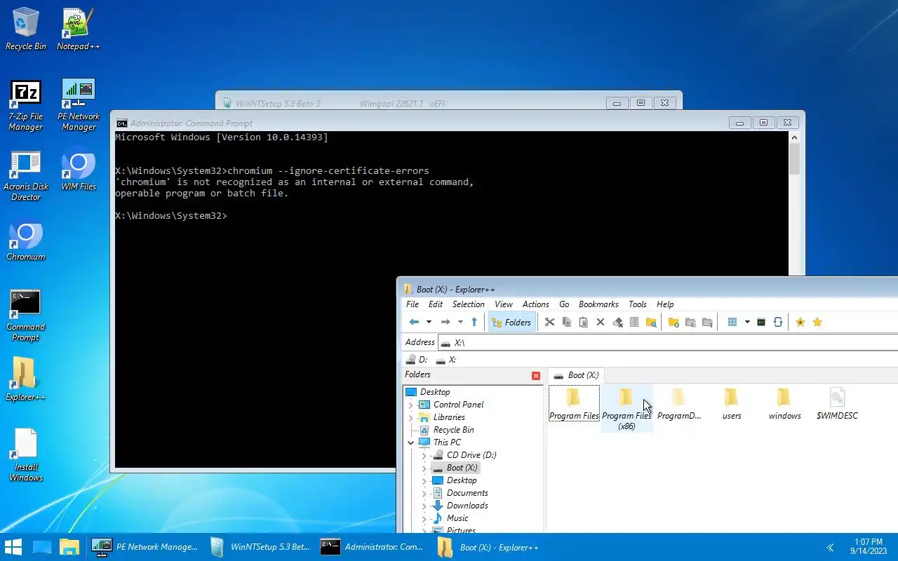Open Acronis Disk Director desktop icon

26,175
